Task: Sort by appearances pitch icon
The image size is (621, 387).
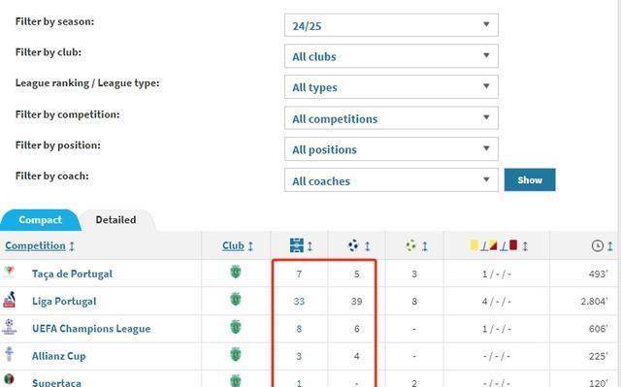Action: coord(297,245)
